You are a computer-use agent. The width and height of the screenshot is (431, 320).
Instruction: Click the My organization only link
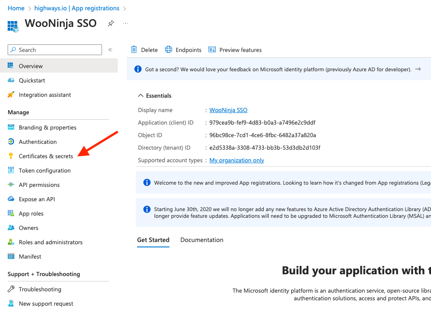coord(236,160)
